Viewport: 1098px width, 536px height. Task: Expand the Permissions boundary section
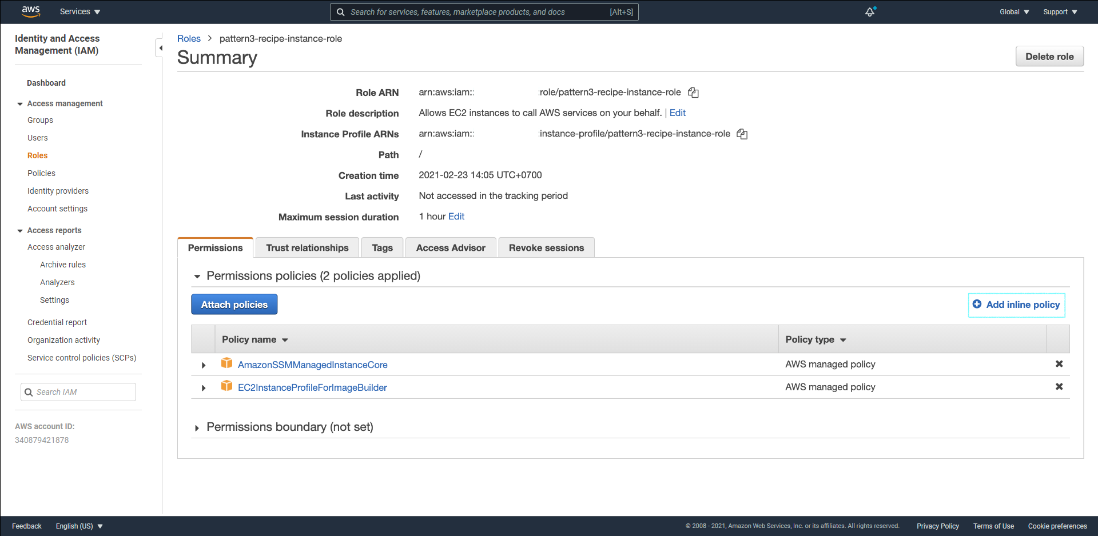(197, 428)
